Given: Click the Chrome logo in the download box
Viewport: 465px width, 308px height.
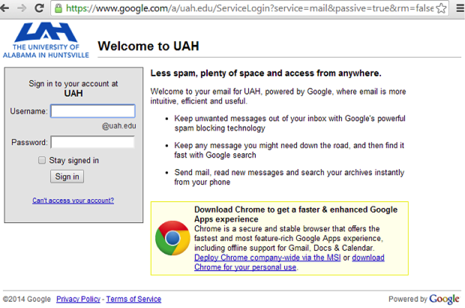Looking at the screenshot, I should click(172, 238).
